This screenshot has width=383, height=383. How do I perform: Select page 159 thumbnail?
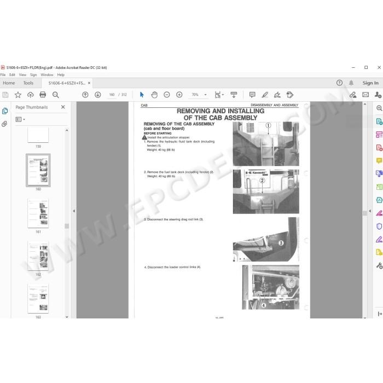(x=38, y=135)
